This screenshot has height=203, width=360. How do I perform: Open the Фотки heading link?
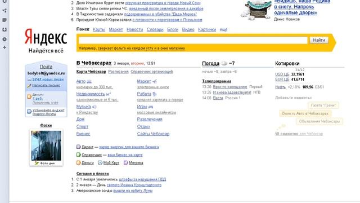[x=46, y=125]
